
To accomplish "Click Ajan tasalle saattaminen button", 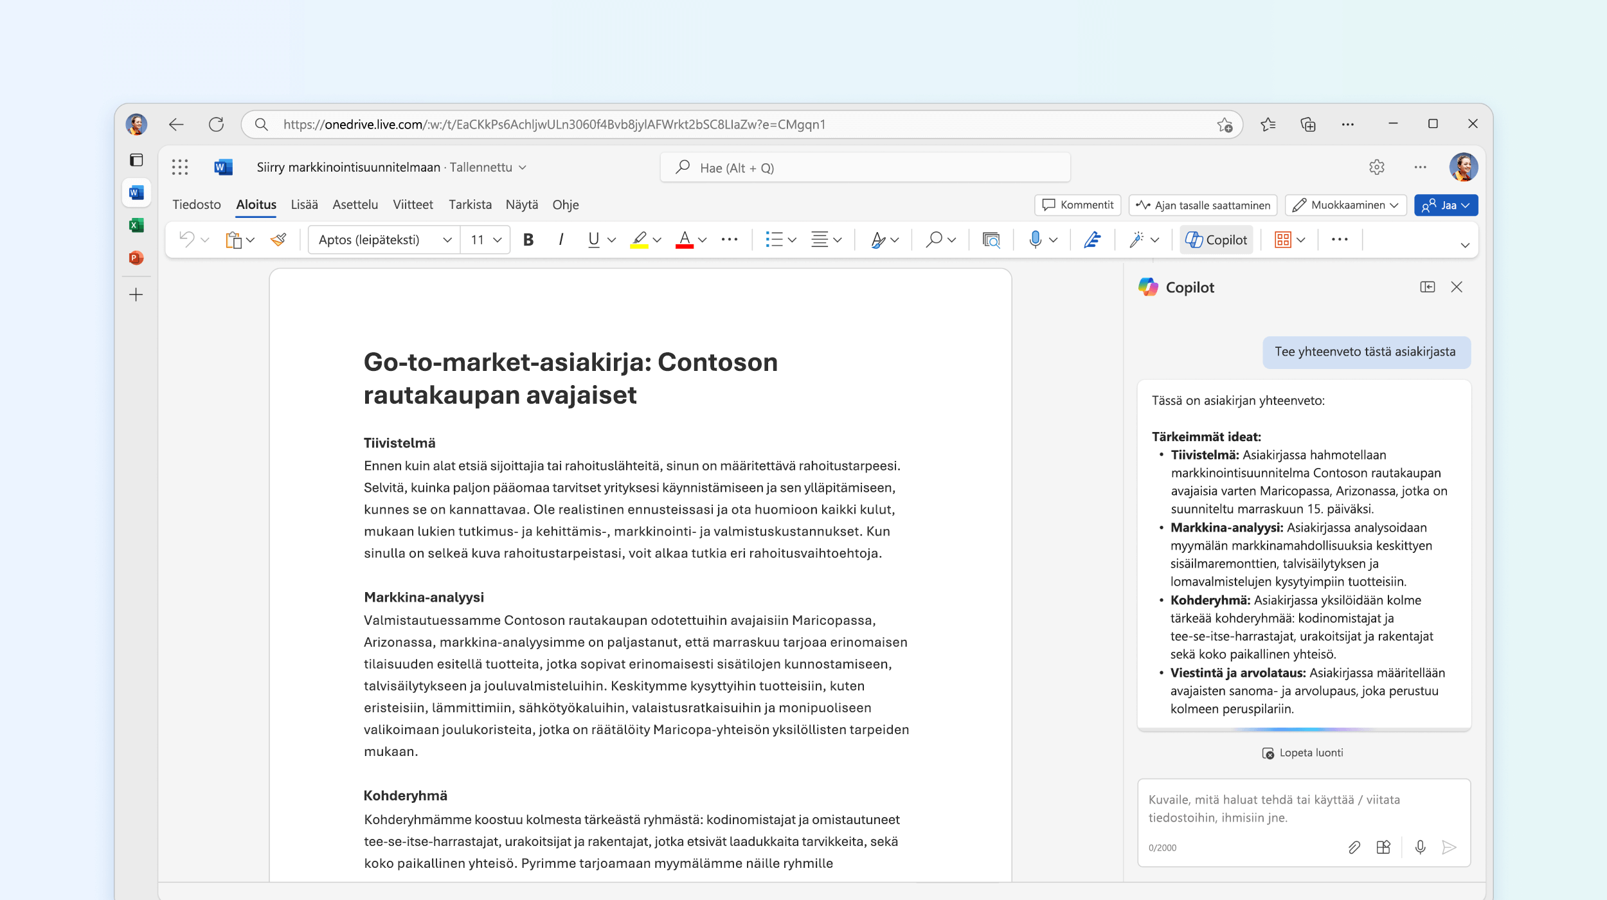I will pos(1203,205).
